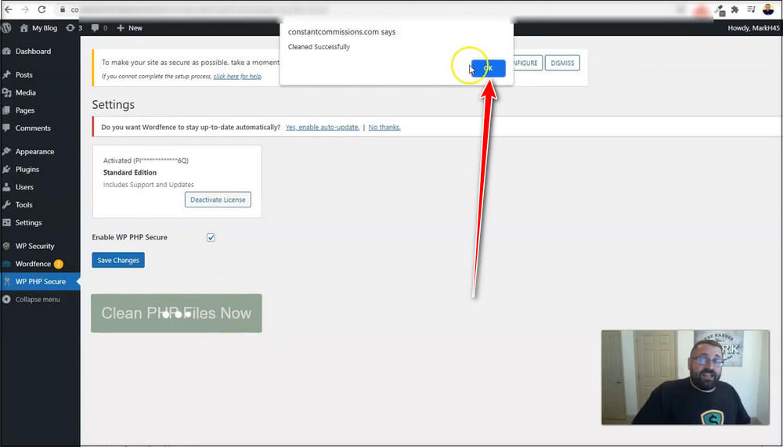Viewport: 783px width, 447px height.
Task: Click the 'No thanks' link
Action: [384, 128]
